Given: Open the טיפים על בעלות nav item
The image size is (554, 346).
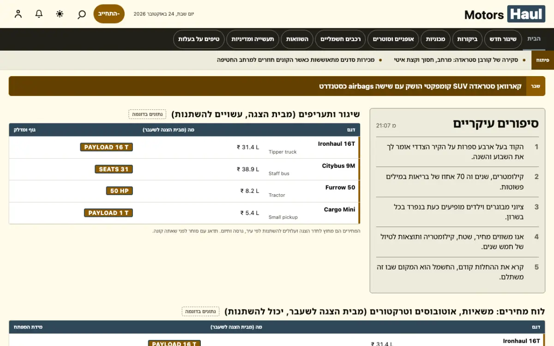Looking at the screenshot, I should tap(199, 39).
